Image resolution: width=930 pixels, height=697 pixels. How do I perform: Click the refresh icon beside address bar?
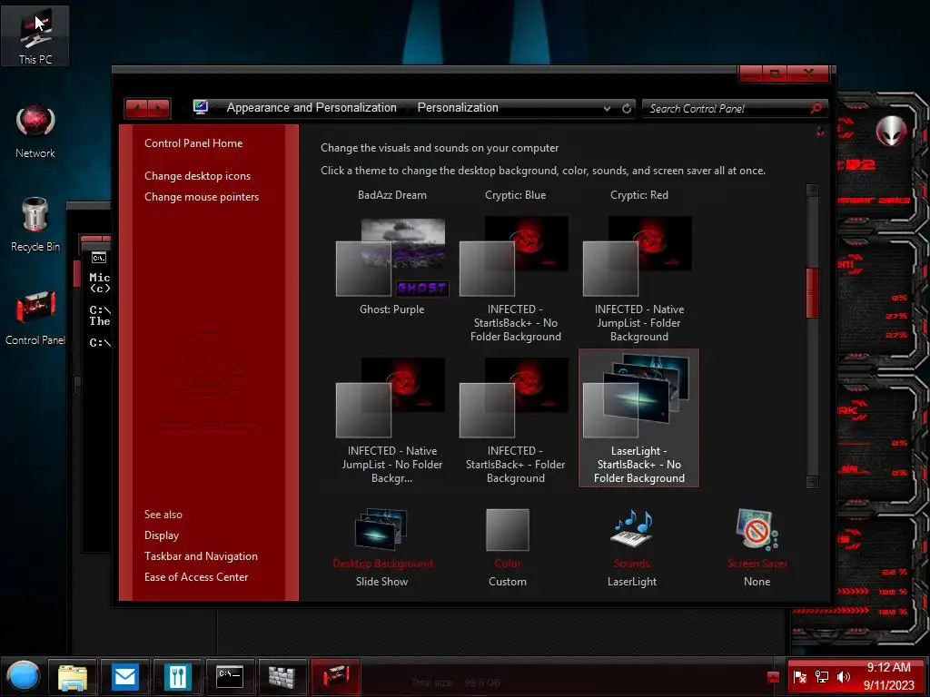tap(627, 109)
